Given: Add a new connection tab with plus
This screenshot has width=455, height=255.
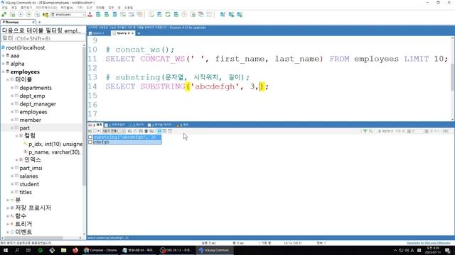Looking at the screenshot, I should 40,22.
